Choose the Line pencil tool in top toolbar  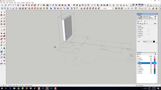pos(9,5)
